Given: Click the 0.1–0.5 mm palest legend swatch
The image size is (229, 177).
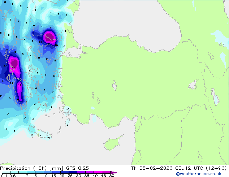Looking at the screenshot, I should tap(6, 172).
